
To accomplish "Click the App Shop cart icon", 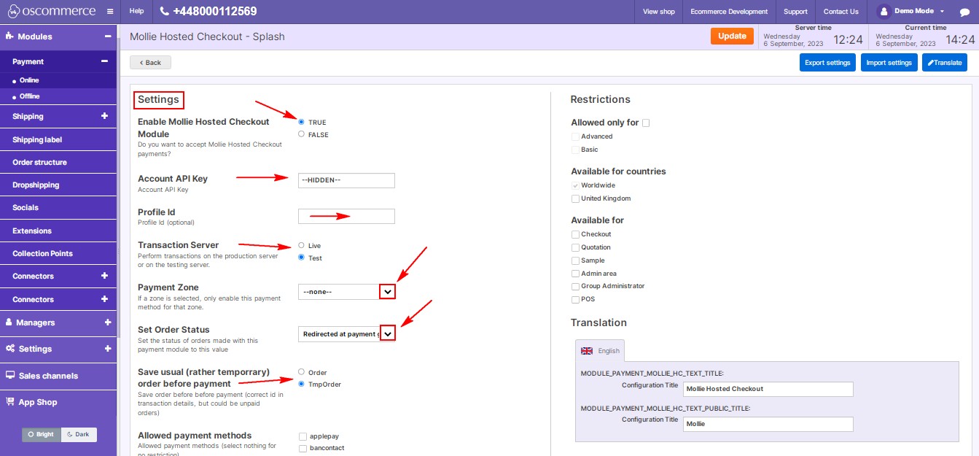I will pos(10,401).
